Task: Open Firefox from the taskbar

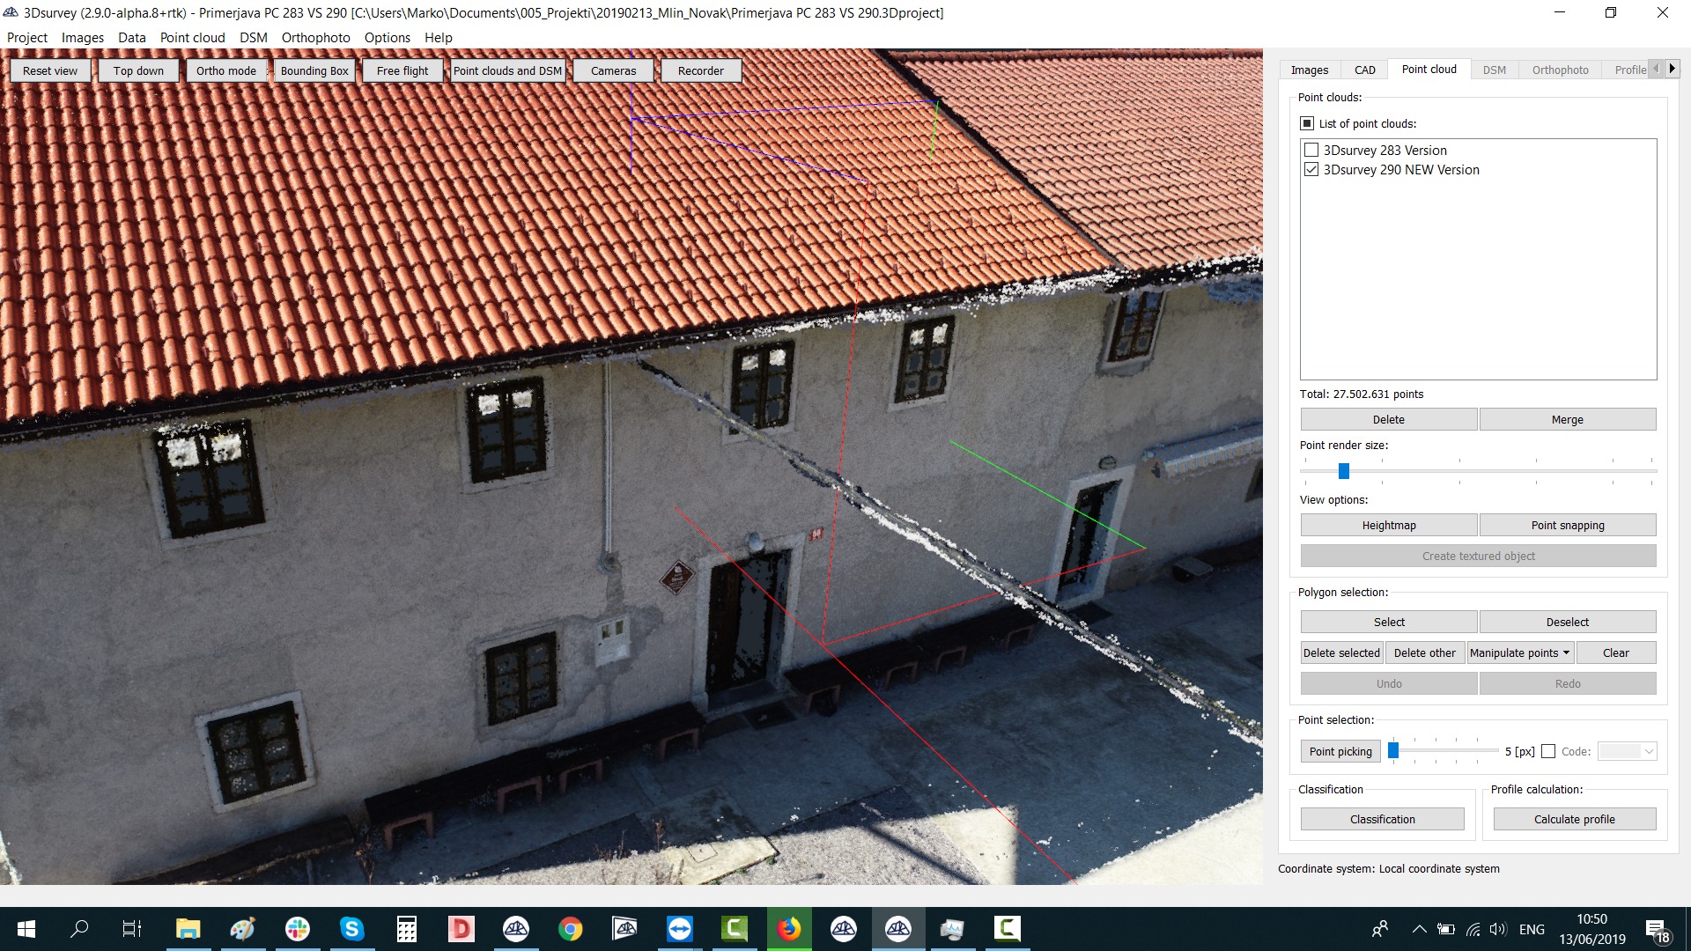Action: [x=789, y=929]
